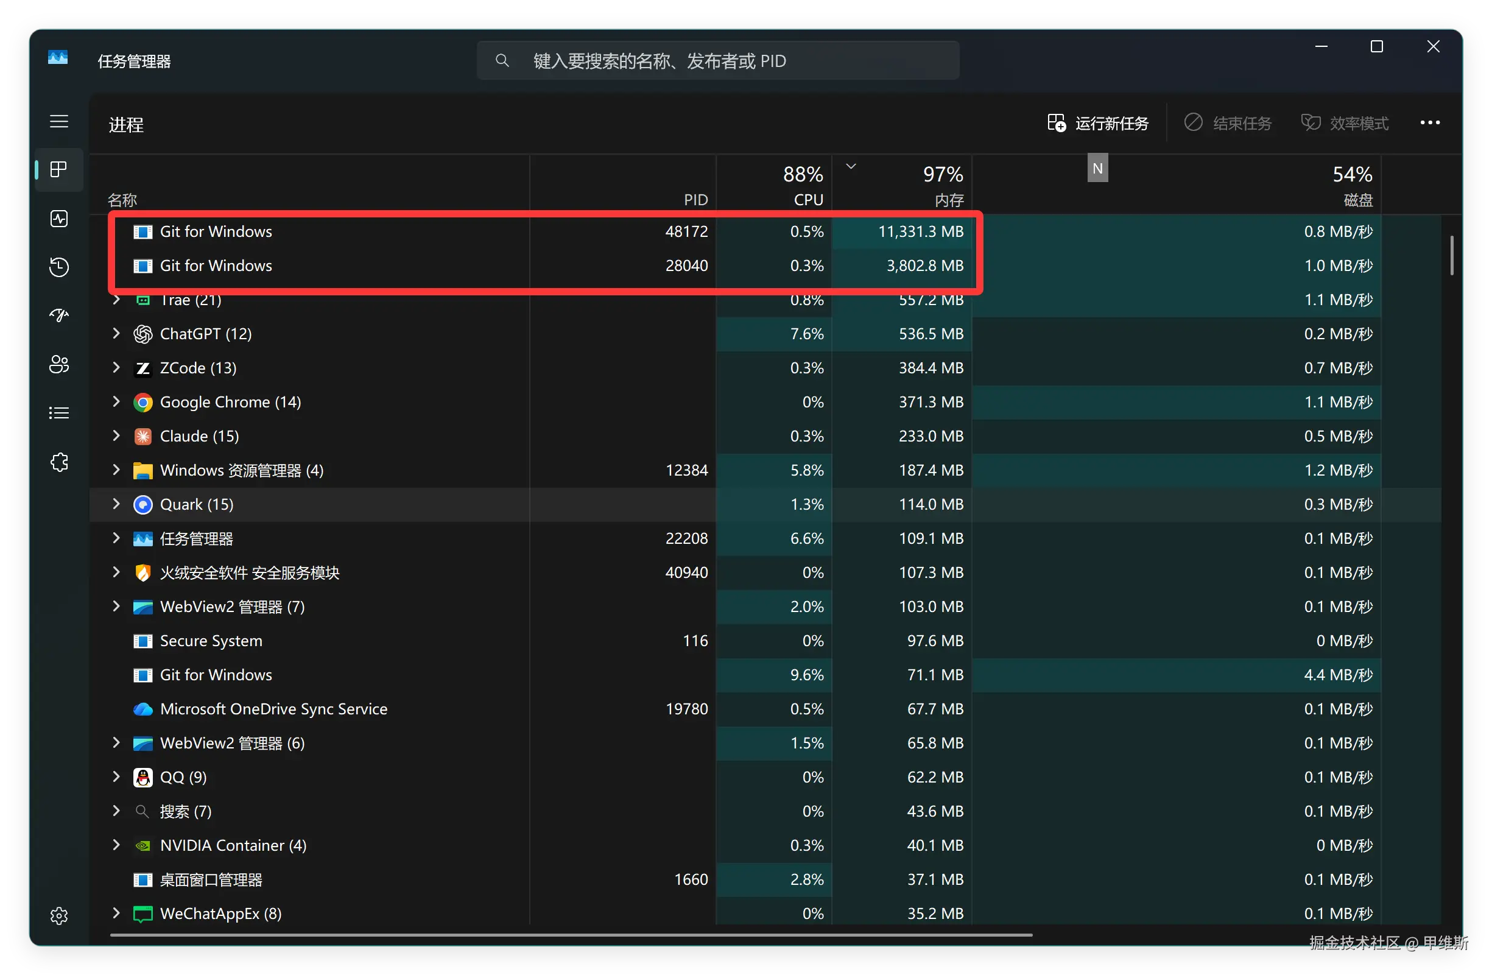Expand the Google Chrome (14) group
Screen dimensions: 1492x975
(116, 402)
